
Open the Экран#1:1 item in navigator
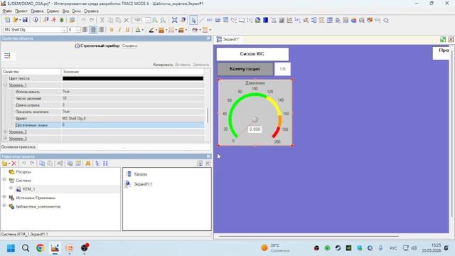click(x=143, y=184)
